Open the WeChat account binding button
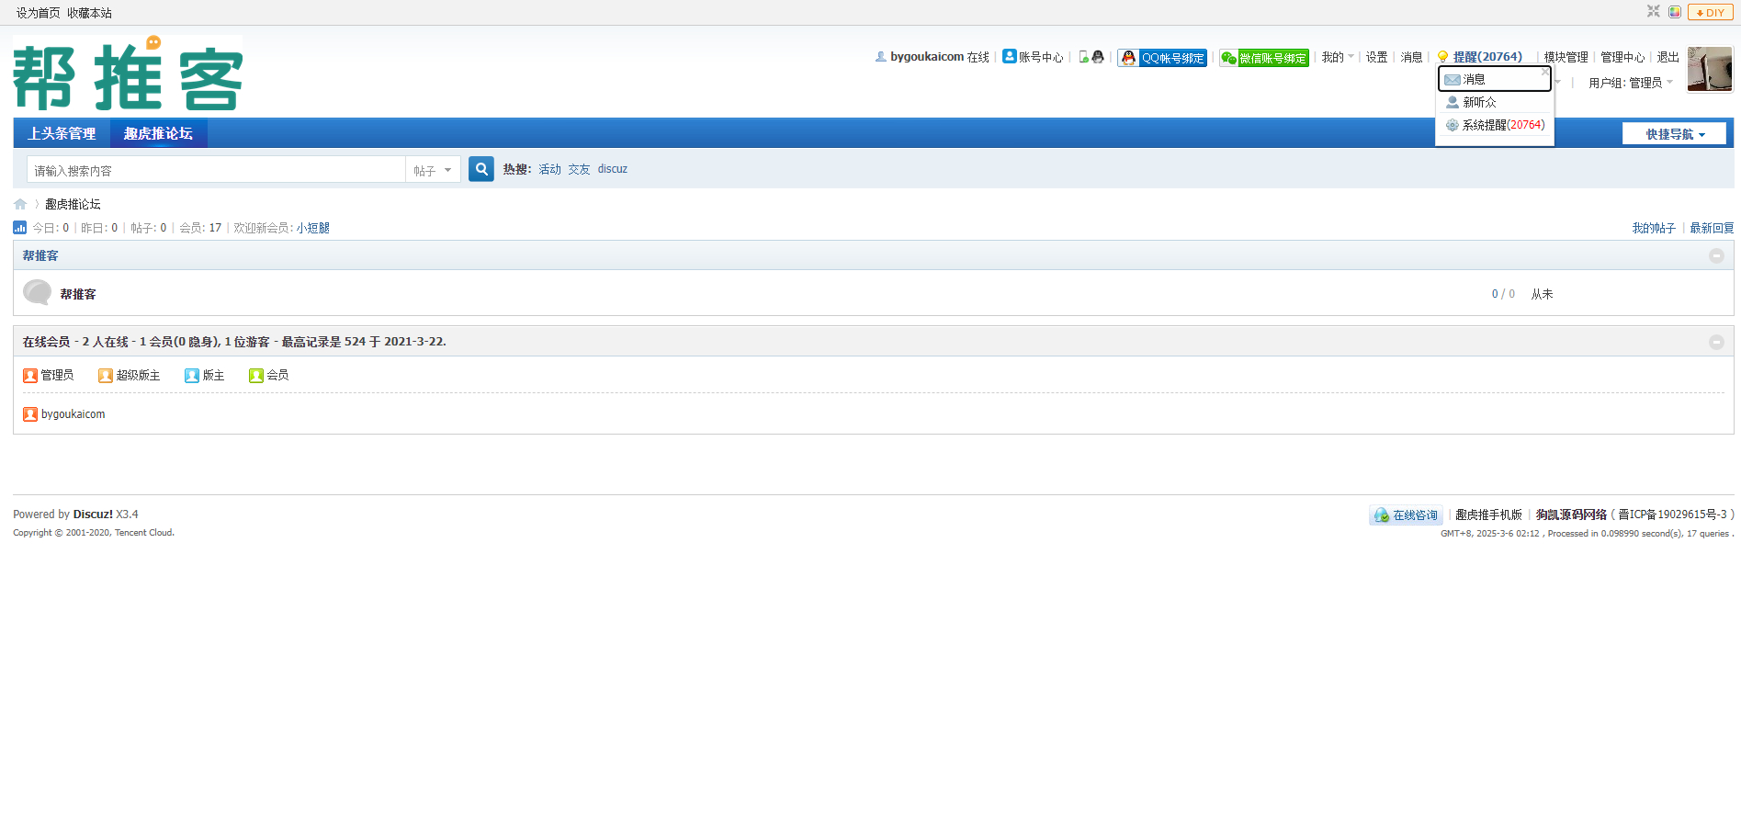This screenshot has width=1741, height=837. [x=1263, y=58]
